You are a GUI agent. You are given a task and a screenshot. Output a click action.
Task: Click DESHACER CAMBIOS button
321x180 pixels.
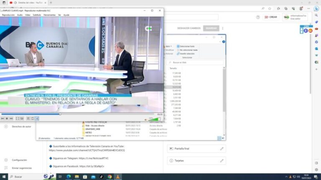point(189,28)
